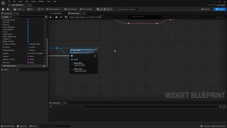The image size is (227, 128).
Task: Change the Messages variable type String array
Action: click(31, 63)
